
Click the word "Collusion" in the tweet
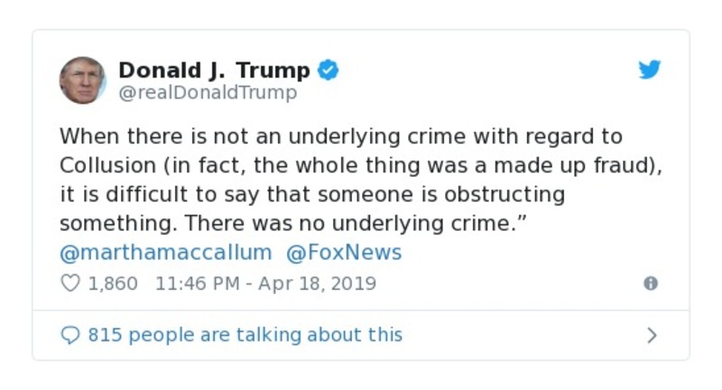[x=101, y=166]
